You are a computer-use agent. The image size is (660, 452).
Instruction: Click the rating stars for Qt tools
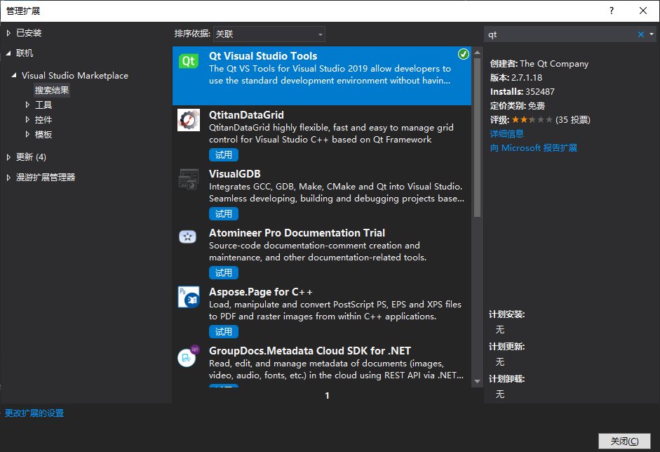[532, 119]
